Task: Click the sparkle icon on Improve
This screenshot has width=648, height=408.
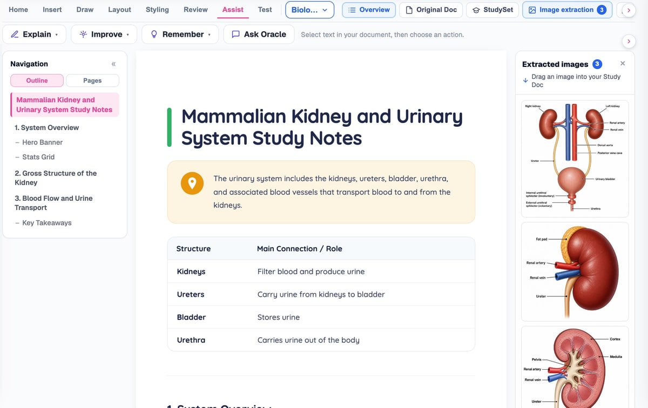Action: [x=83, y=34]
